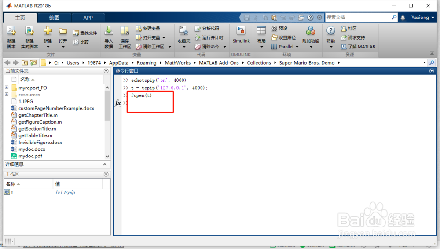Click New Variable (新建变量)

coord(148,28)
